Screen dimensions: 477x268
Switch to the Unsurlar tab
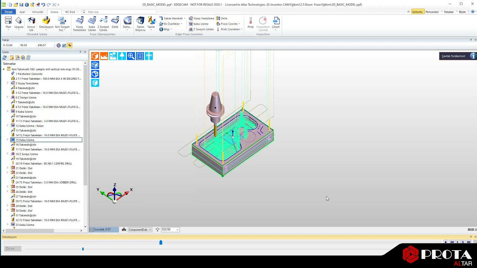tap(38, 12)
